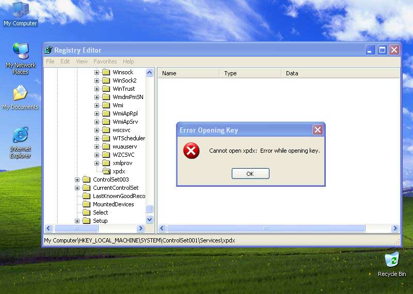Viewport: 413px width, 294px height.
Task: Click the Name column header
Action: (188, 73)
